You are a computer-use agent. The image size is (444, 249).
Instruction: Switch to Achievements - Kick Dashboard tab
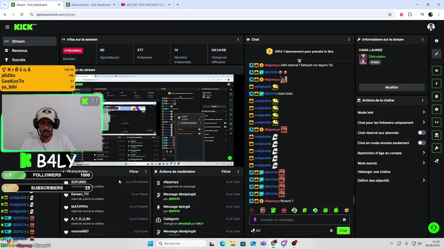pos(90,5)
